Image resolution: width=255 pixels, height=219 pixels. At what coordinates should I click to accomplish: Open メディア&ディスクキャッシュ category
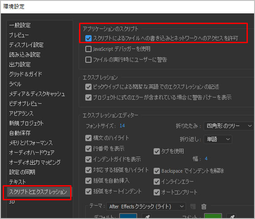pyautogui.click(x=37, y=94)
